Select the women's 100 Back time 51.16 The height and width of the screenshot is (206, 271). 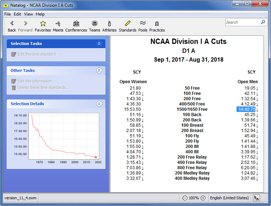(x=135, y=115)
